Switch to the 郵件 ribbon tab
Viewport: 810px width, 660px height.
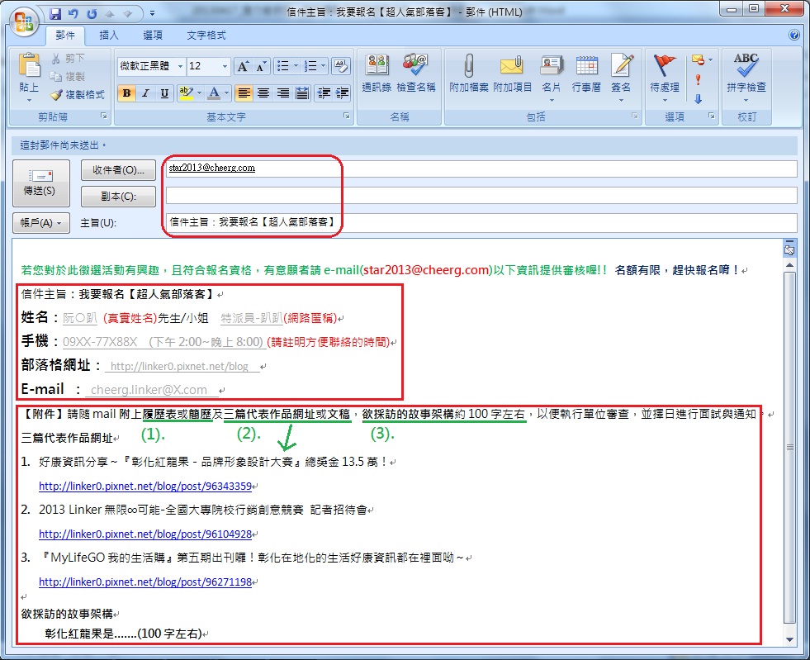click(x=65, y=36)
